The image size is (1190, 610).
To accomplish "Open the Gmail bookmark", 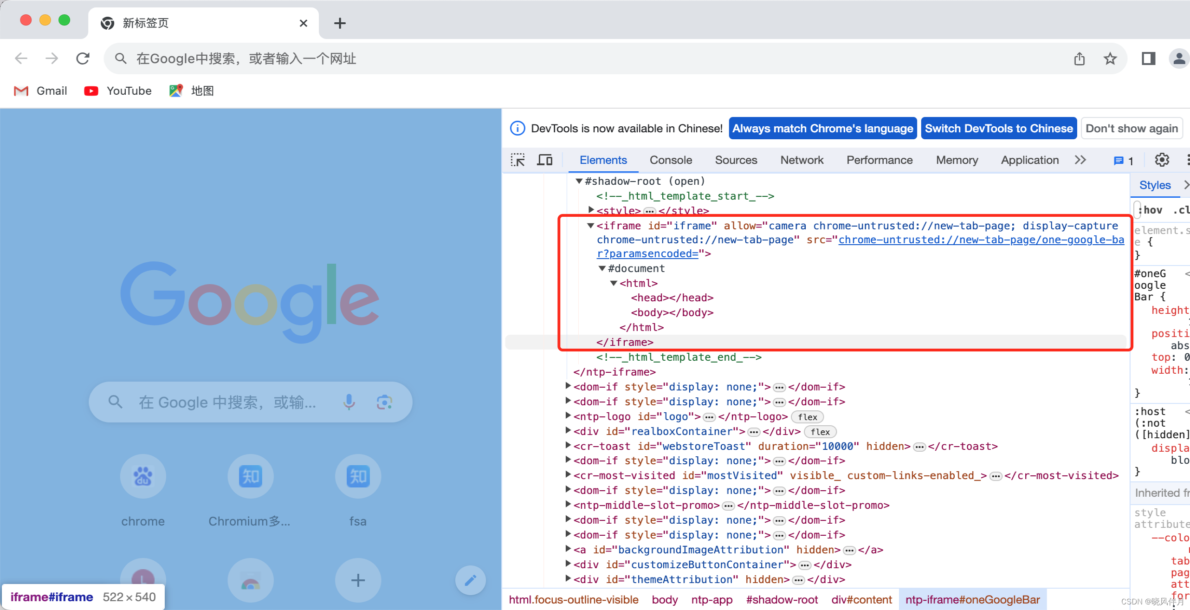I will click(40, 91).
